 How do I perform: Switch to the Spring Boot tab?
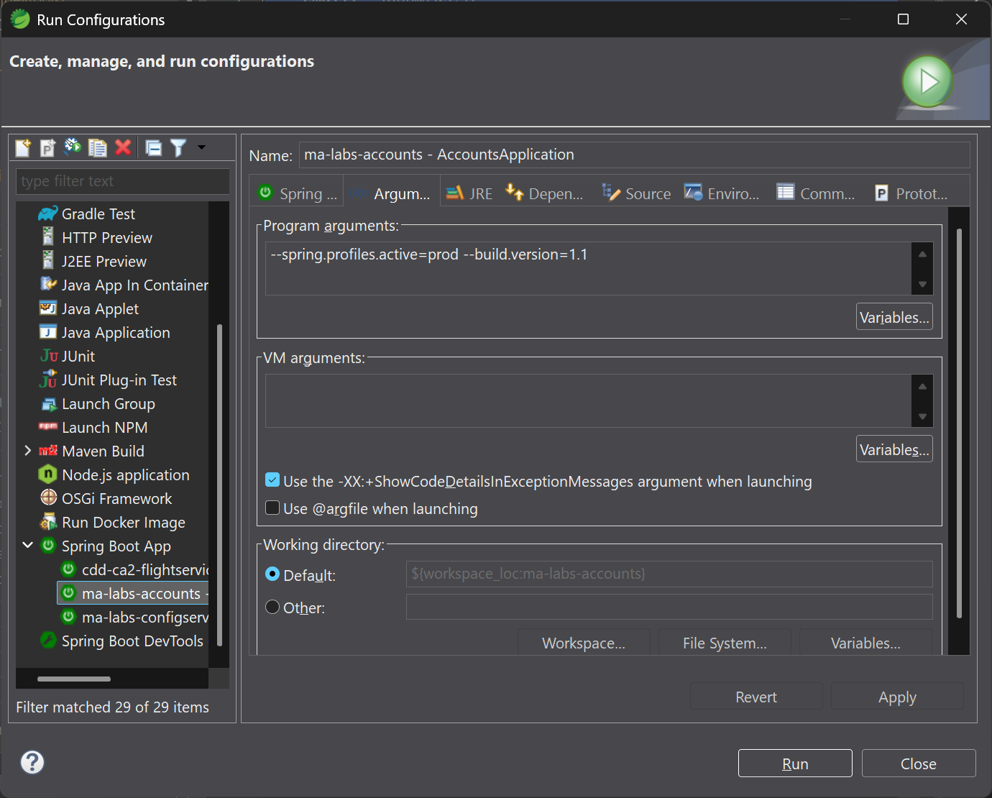click(x=297, y=193)
